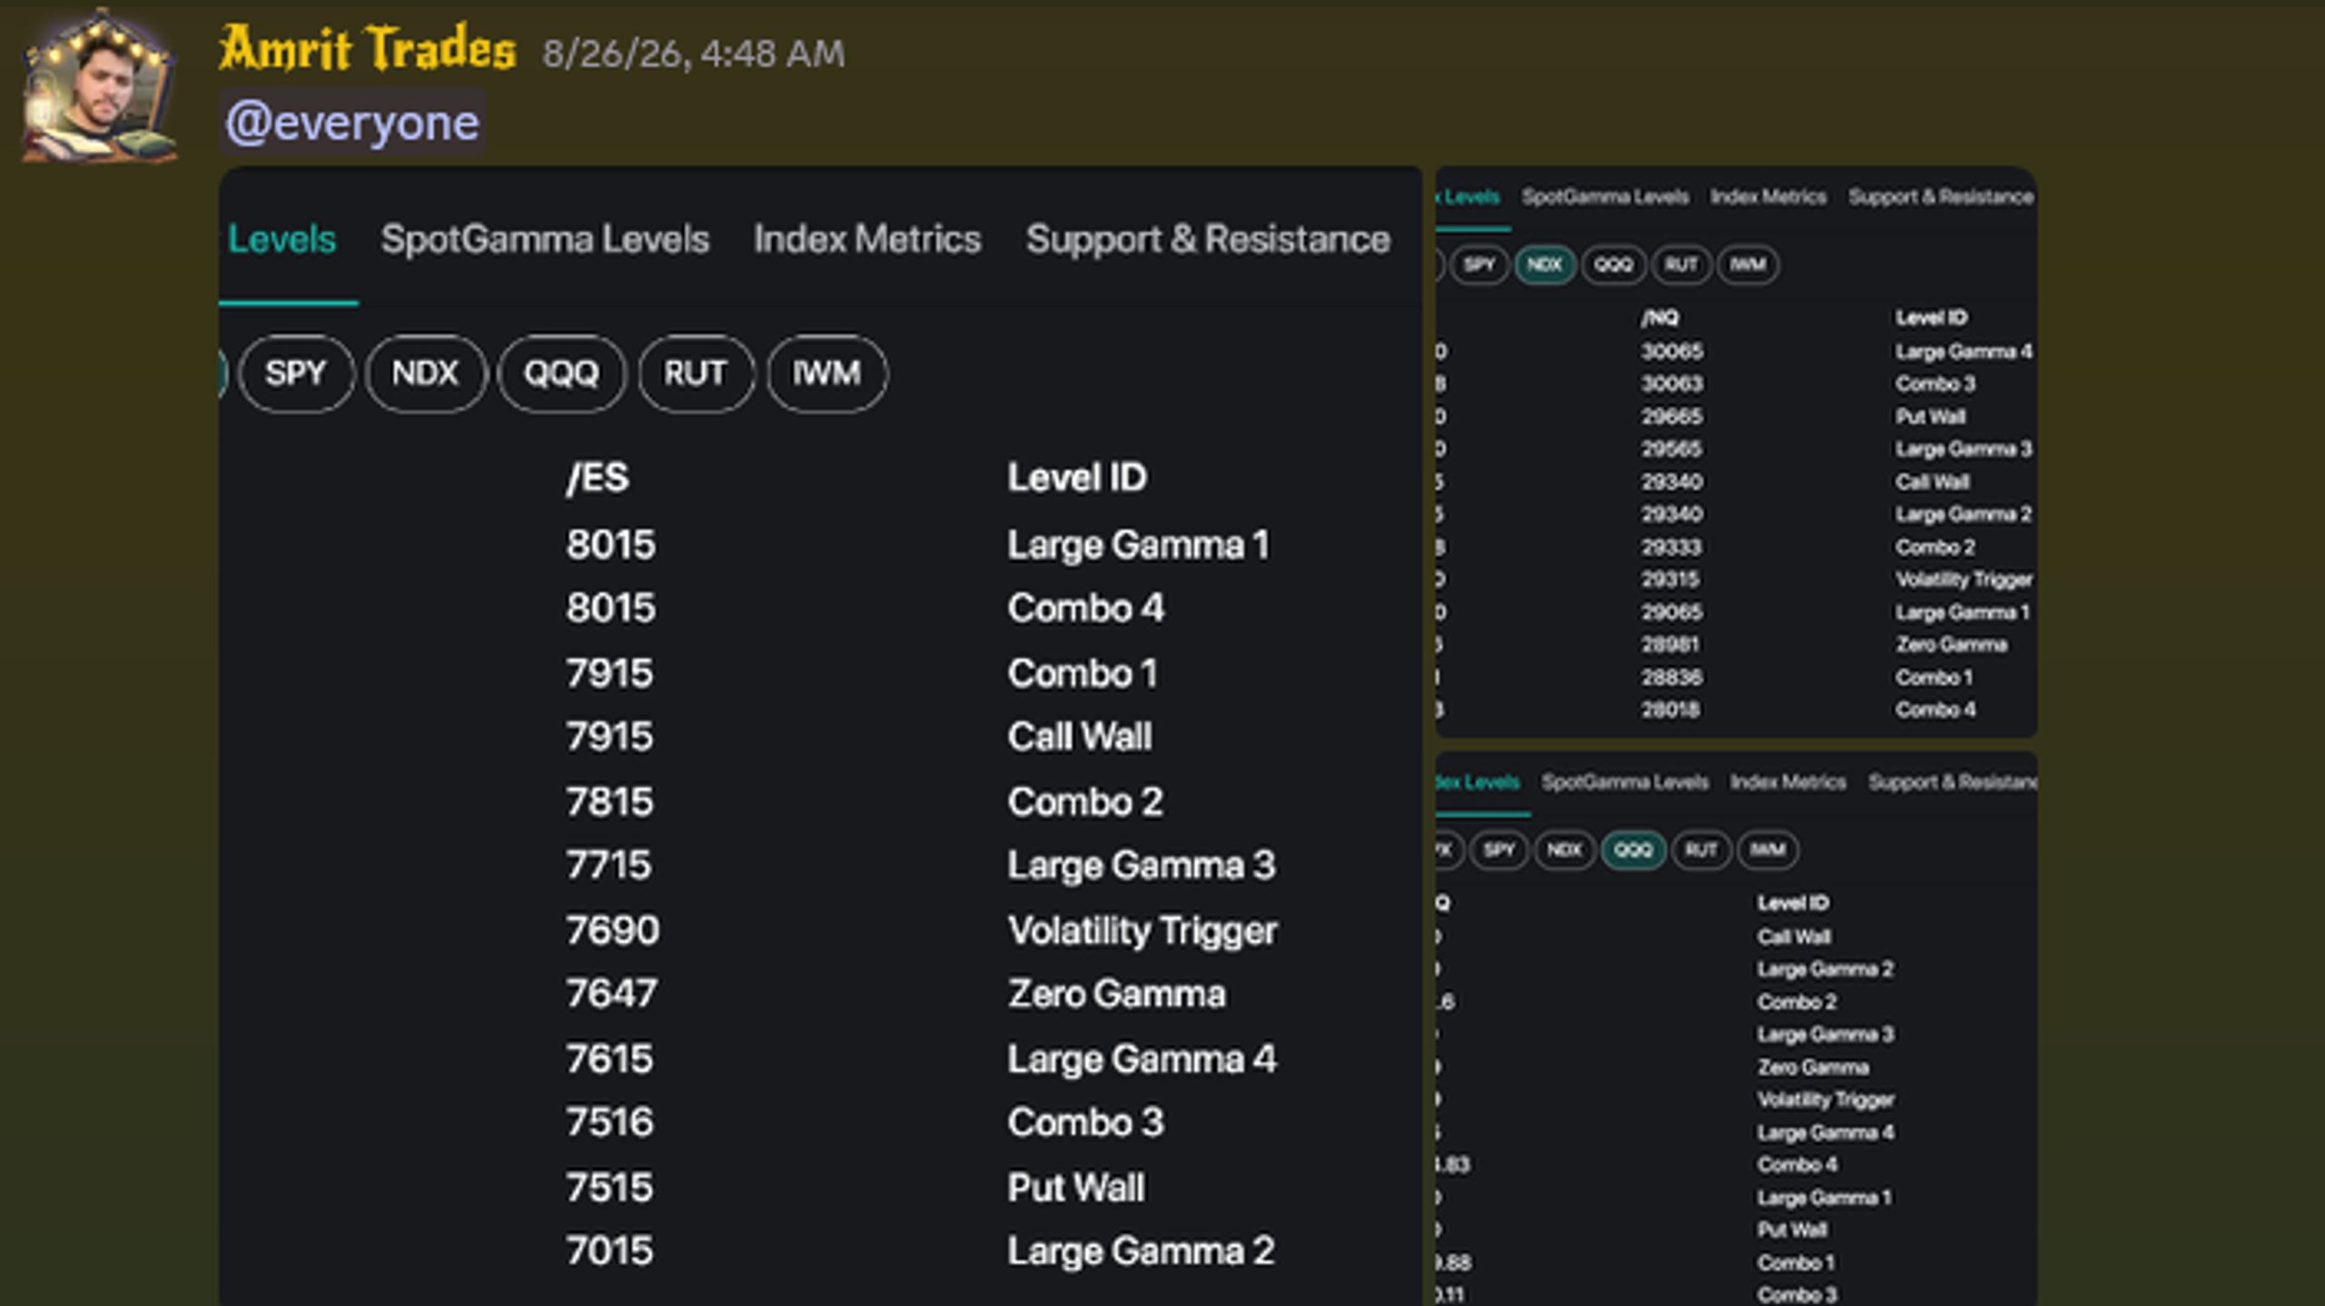Click the Large Gamma 1 row in /ES table

pyautogui.click(x=917, y=545)
